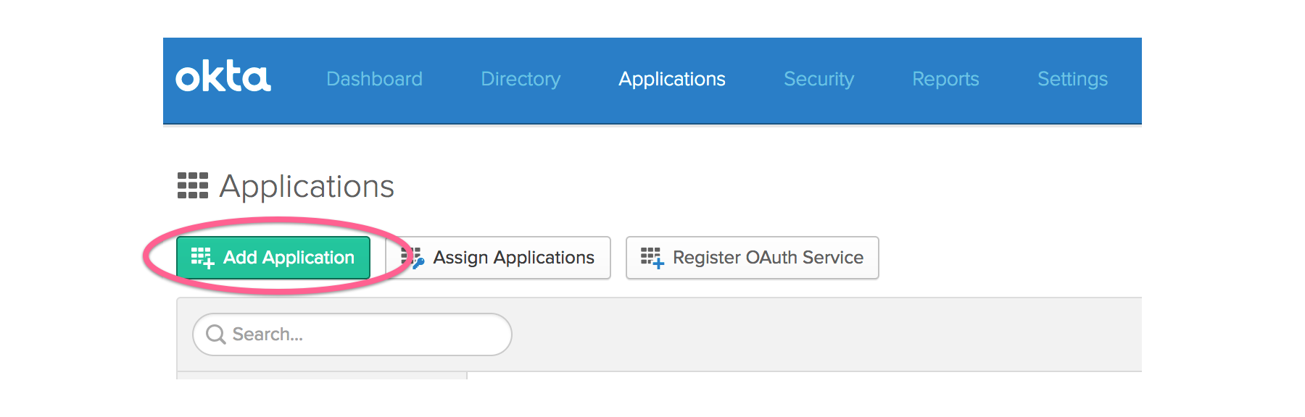Click the gray filter bar beside search box
1305x417 pixels.
[797, 334]
